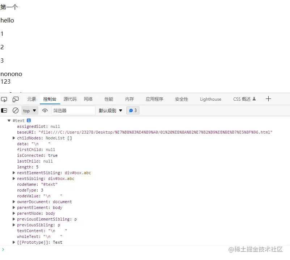Viewport: 290px width, 260px height.
Task: Click the info icon next to #text
Action: [x=29, y=120]
